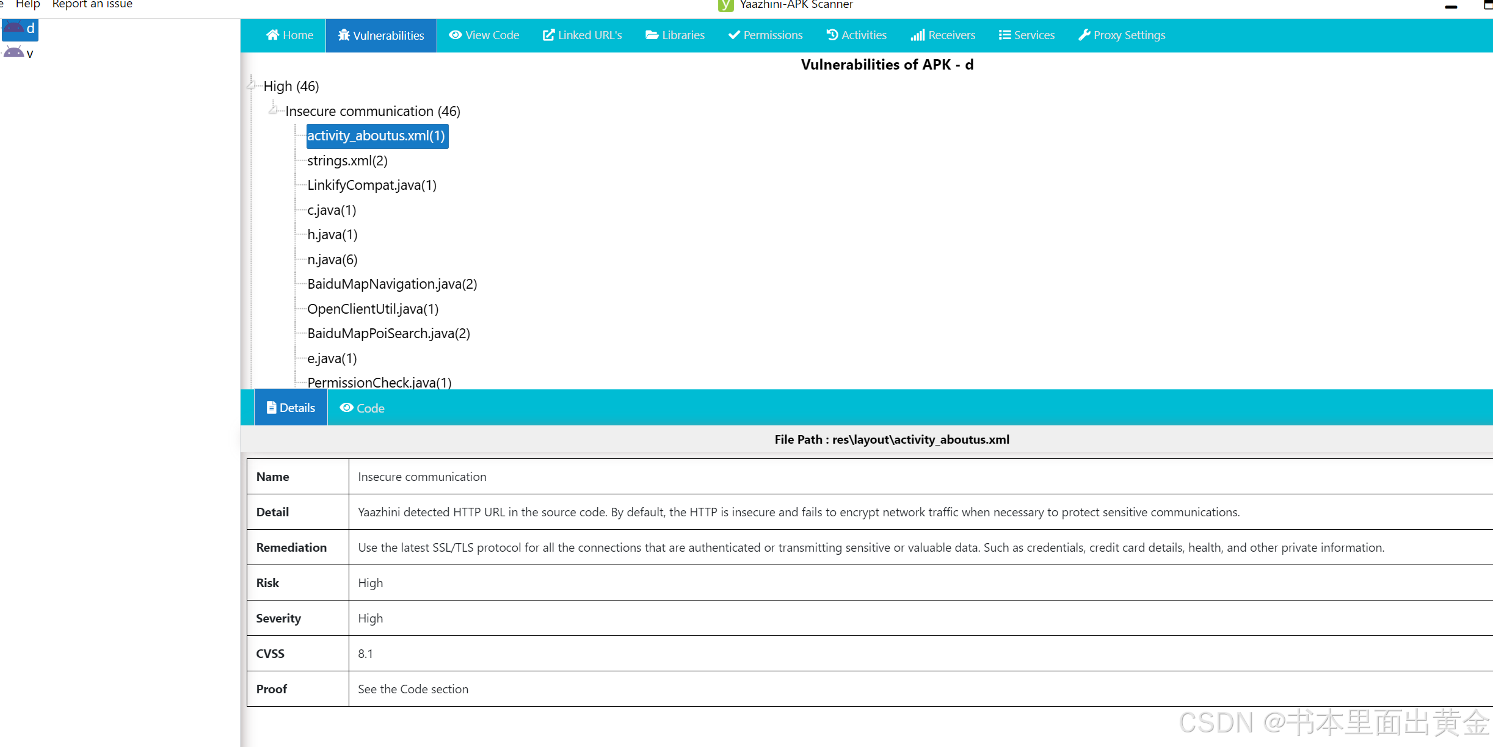This screenshot has width=1493, height=747.
Task: Click the Linked URL's external link icon
Action: [x=548, y=35]
